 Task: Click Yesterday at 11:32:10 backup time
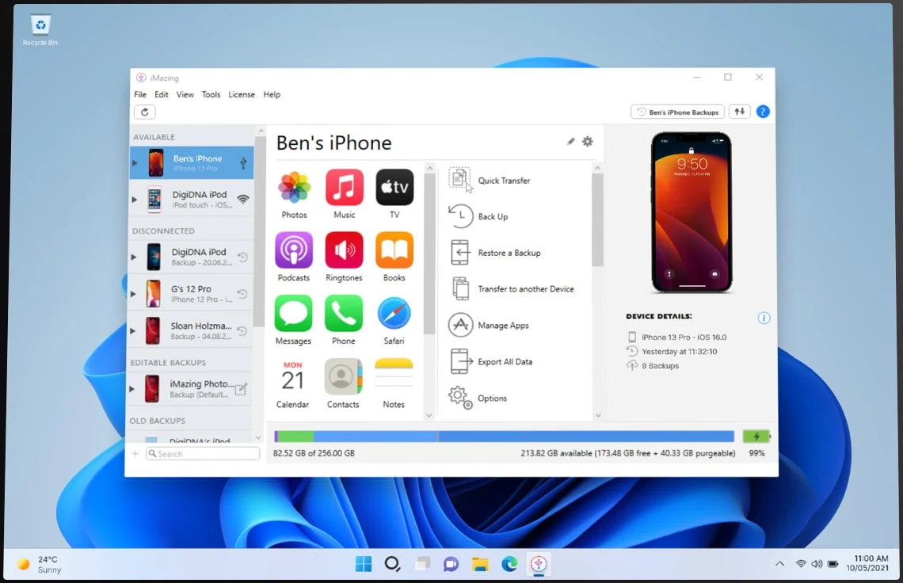(679, 352)
